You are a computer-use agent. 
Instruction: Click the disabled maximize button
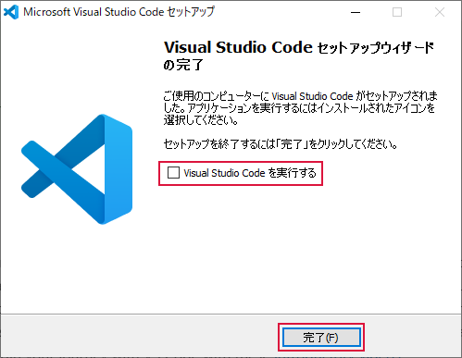397,12
